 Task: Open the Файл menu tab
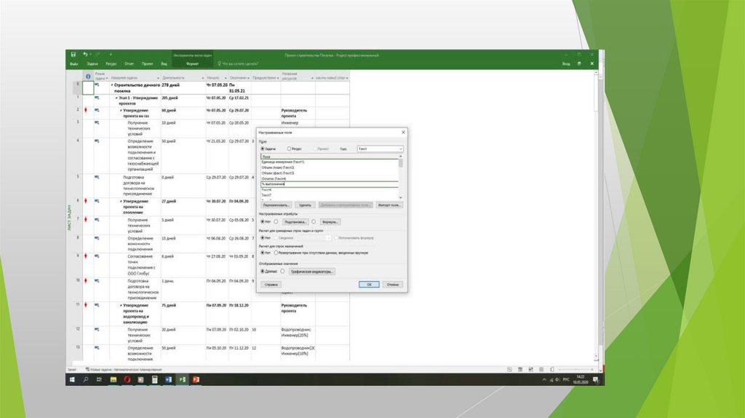point(74,64)
